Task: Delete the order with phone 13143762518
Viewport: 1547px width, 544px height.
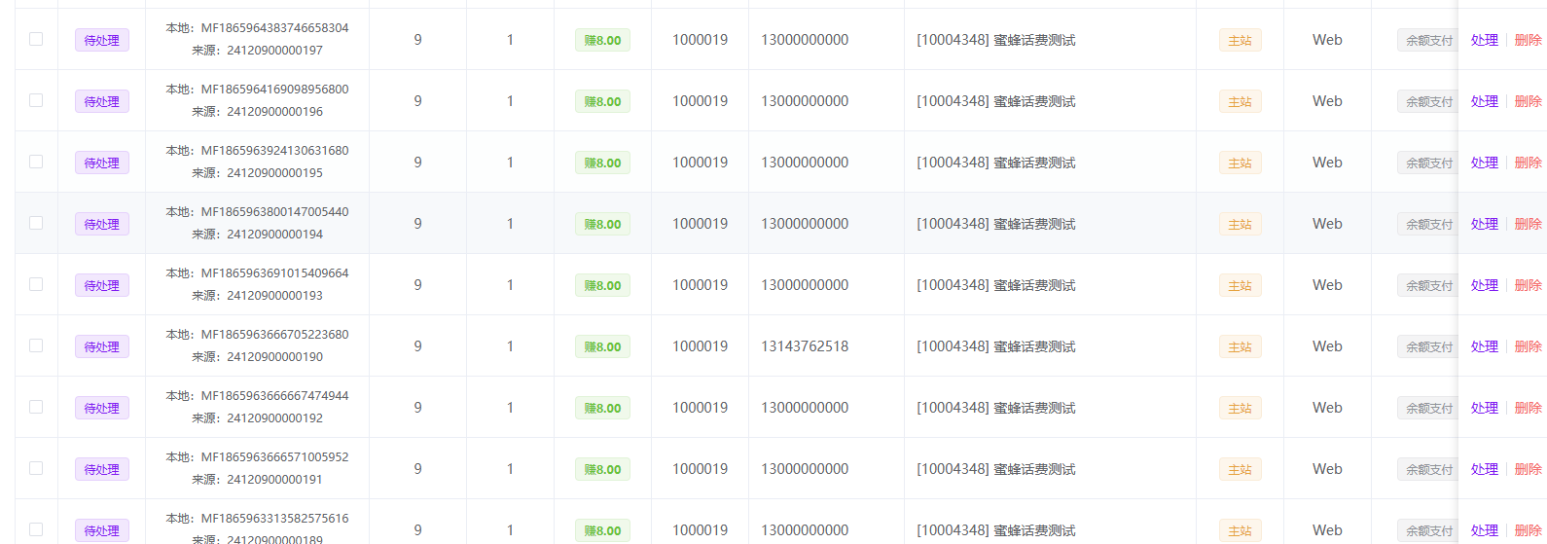Action: (x=1528, y=346)
